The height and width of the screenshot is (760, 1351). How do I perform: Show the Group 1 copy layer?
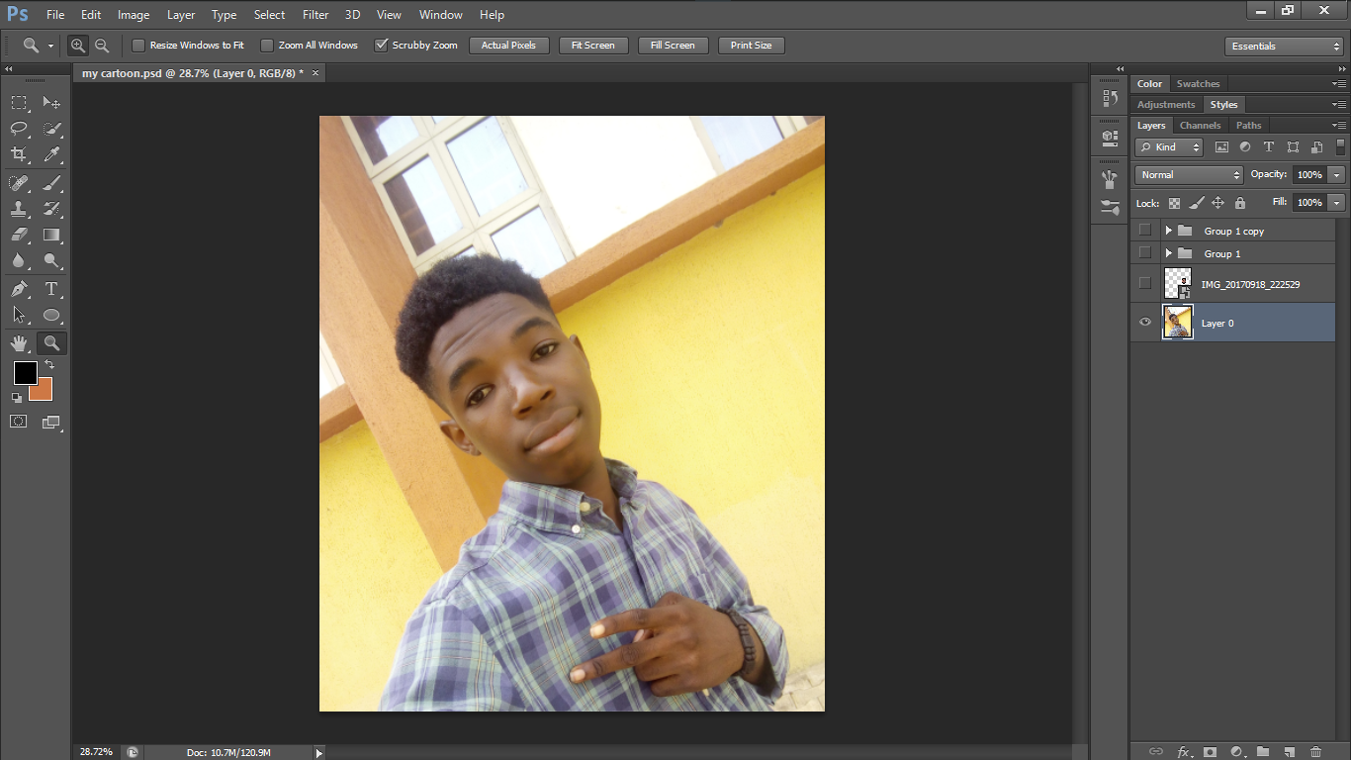[x=1145, y=231]
